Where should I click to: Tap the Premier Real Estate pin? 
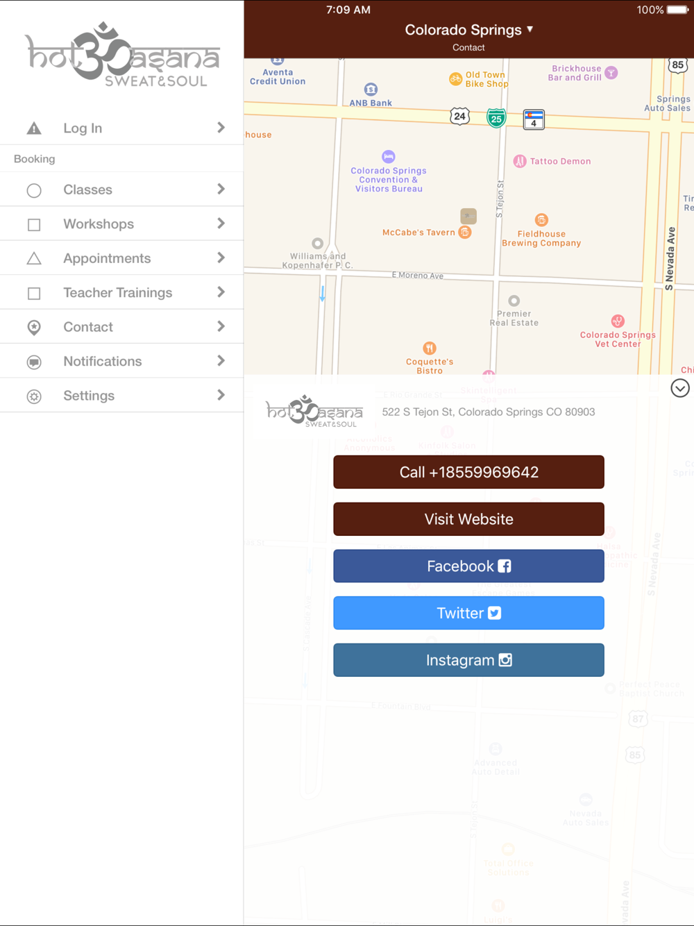coord(514,301)
